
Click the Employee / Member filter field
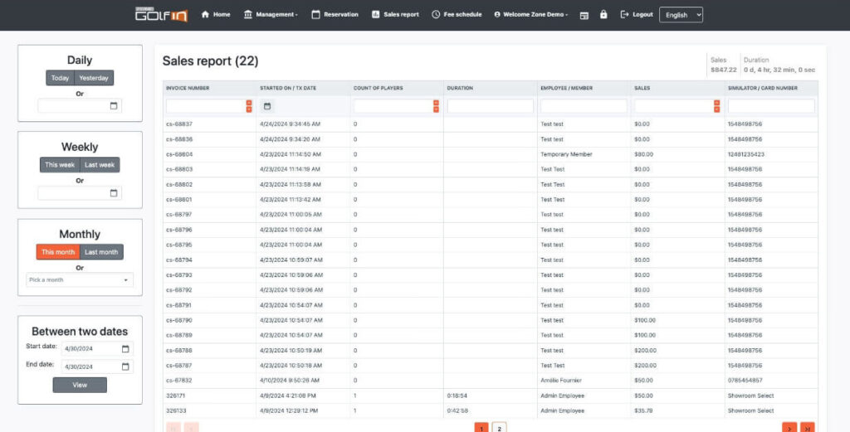click(x=584, y=106)
